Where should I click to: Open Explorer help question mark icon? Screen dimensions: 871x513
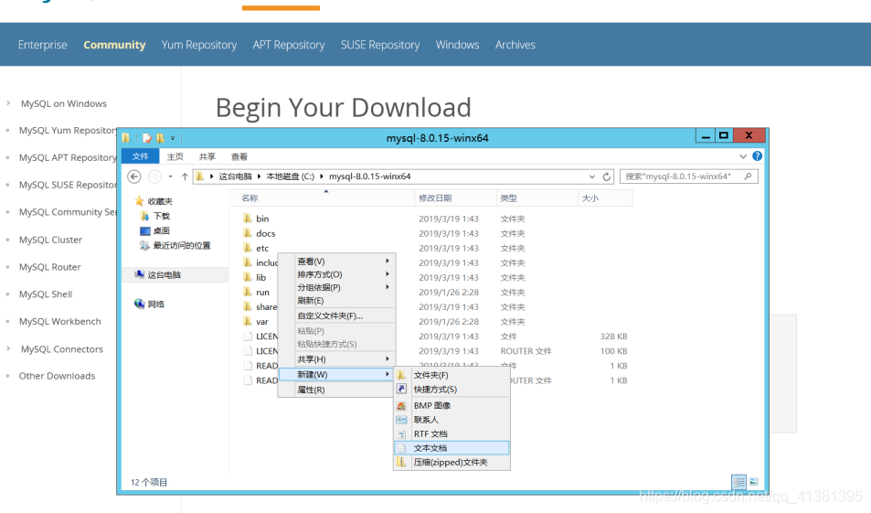pyautogui.click(x=757, y=156)
